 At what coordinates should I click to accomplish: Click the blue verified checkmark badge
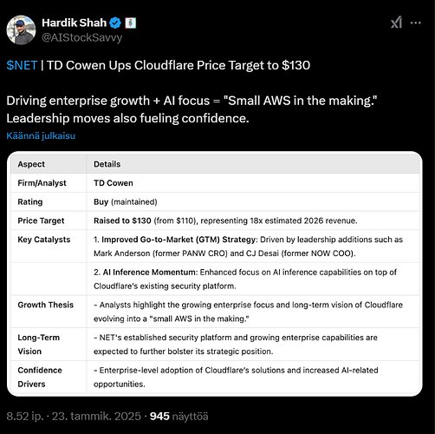[115, 23]
